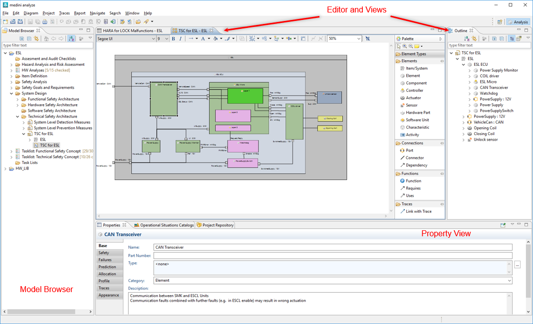The width and height of the screenshot is (533, 324).
Task: Pick the Sensor palette tool
Action: 411,105
